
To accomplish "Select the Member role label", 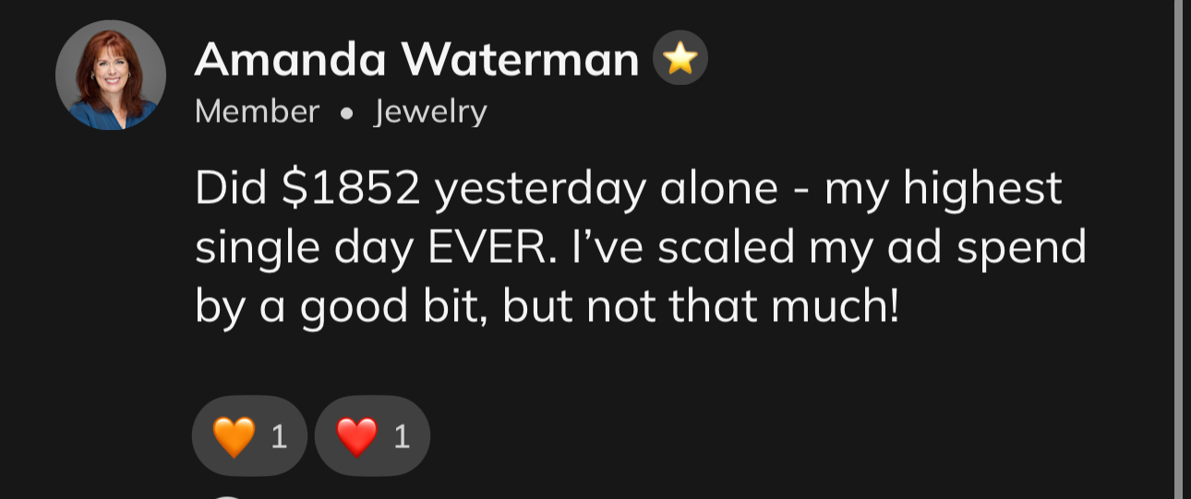I will coord(257,112).
